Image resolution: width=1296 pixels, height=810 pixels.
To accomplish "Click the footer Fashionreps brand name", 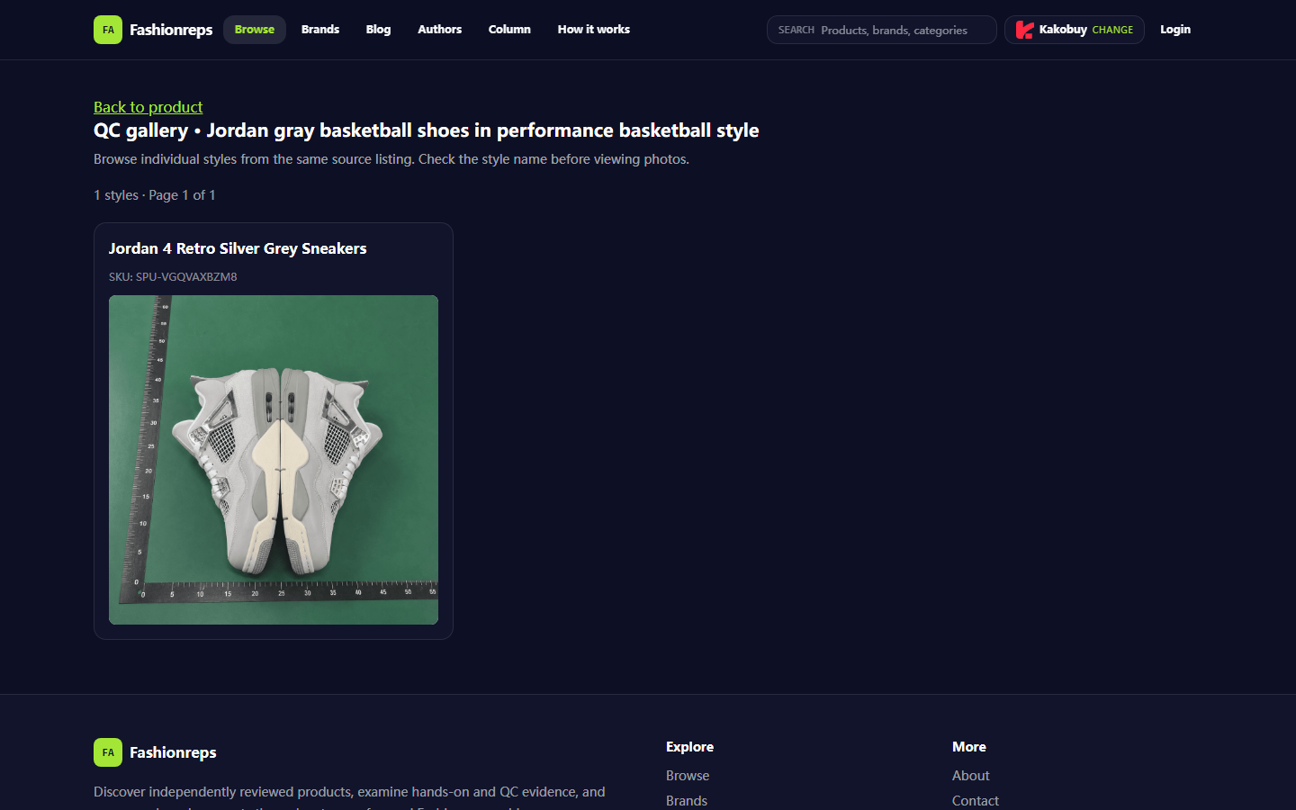I will (x=173, y=752).
